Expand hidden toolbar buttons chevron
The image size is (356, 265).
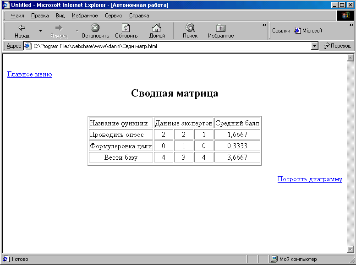click(264, 25)
